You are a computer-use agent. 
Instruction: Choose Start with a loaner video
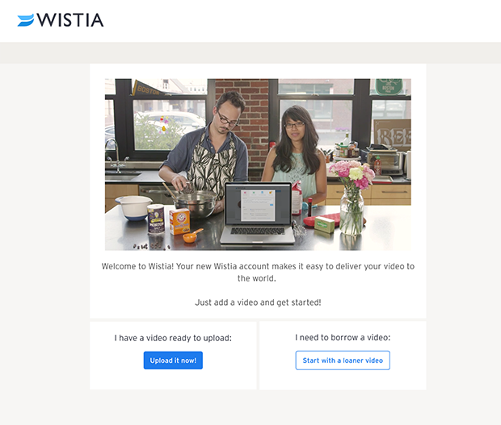(343, 360)
